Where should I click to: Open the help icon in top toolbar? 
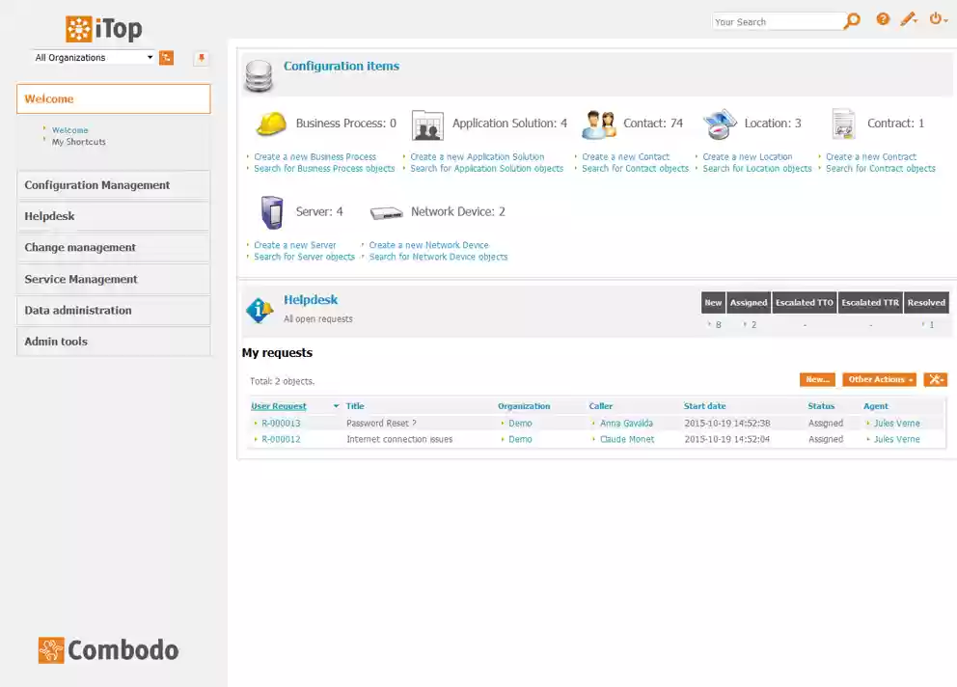pos(883,18)
